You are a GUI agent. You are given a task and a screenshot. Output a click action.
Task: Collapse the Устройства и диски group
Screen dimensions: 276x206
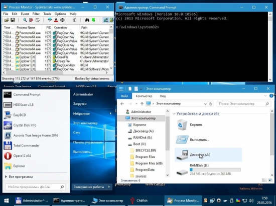[174, 114]
